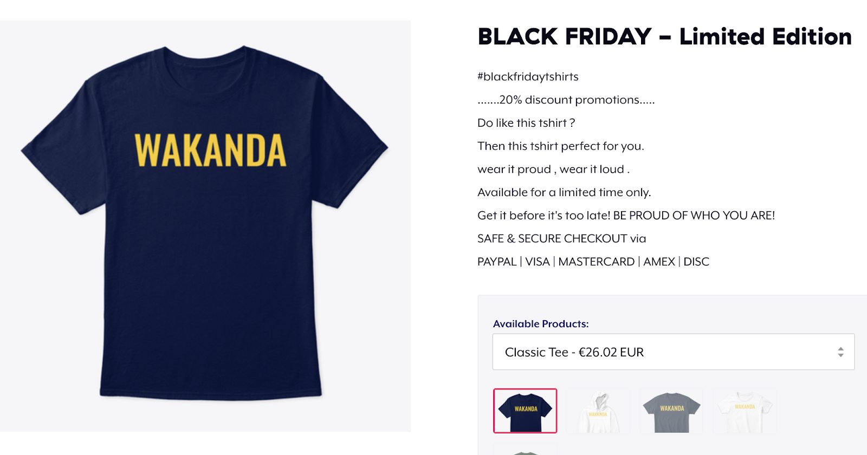Choose the white hoodie product thumbnail
This screenshot has width=867, height=455.
598,411
